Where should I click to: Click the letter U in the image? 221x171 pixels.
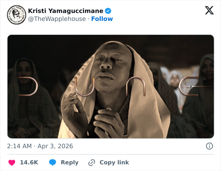82,86
